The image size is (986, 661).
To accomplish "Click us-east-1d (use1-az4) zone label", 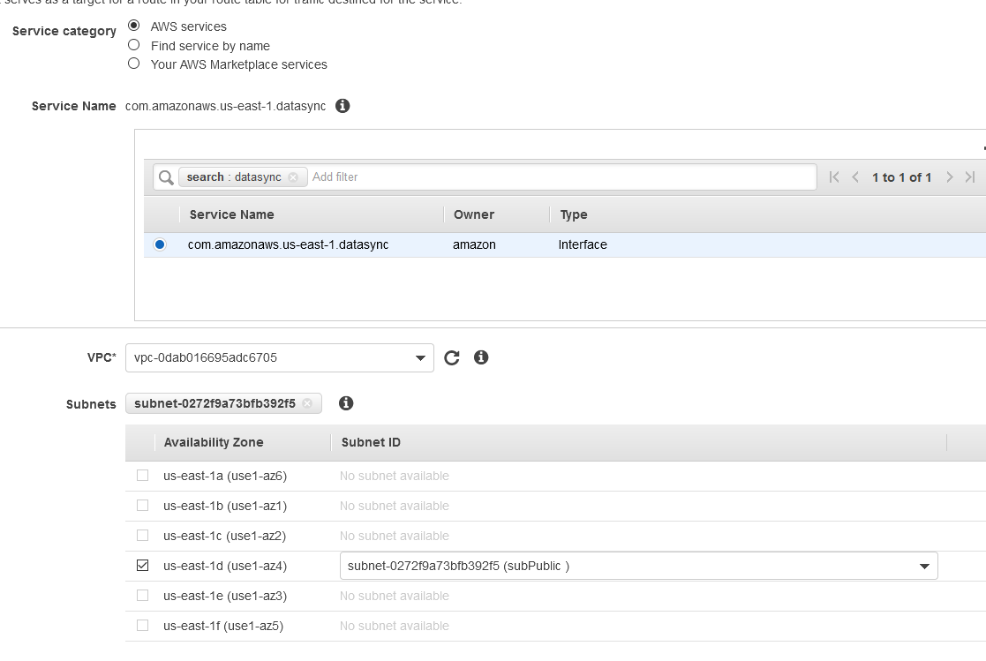I will click(225, 566).
